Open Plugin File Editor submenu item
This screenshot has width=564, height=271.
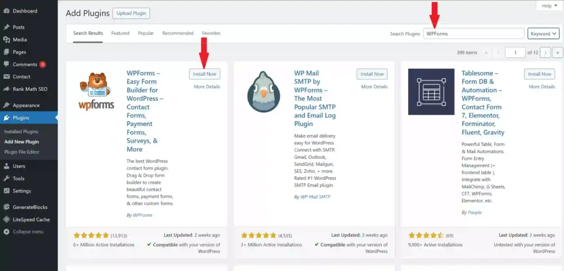[22, 152]
